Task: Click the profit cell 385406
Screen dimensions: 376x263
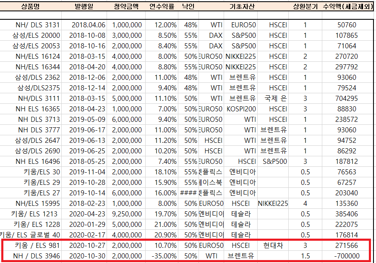Action: click(348, 214)
